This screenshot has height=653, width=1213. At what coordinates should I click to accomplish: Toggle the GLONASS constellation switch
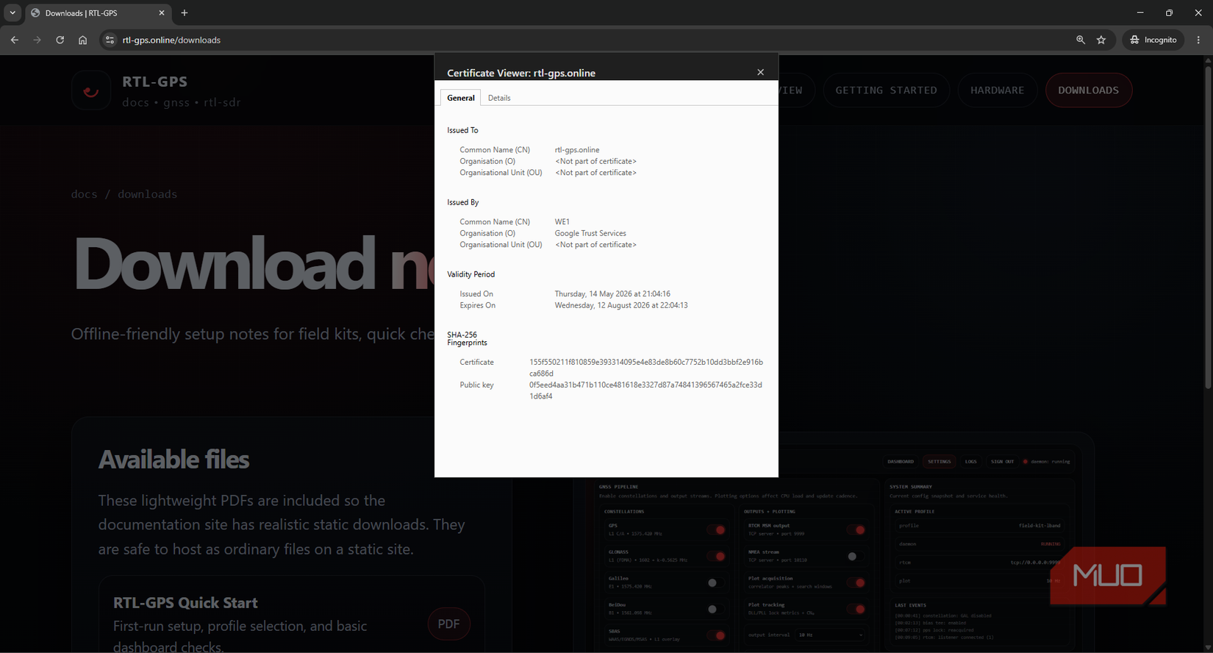pyautogui.click(x=715, y=556)
